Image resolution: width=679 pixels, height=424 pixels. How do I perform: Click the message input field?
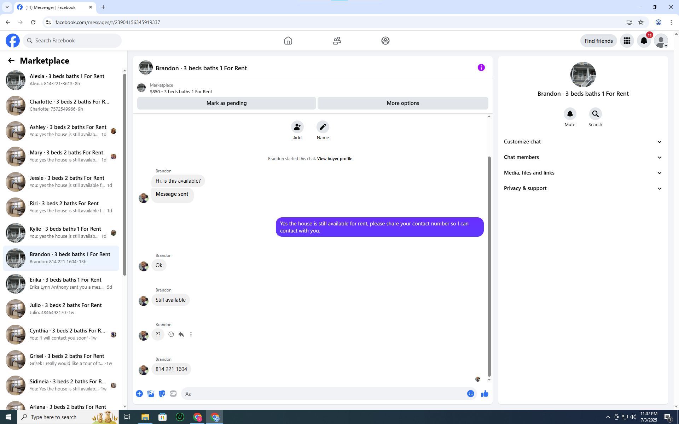pyautogui.click(x=324, y=394)
